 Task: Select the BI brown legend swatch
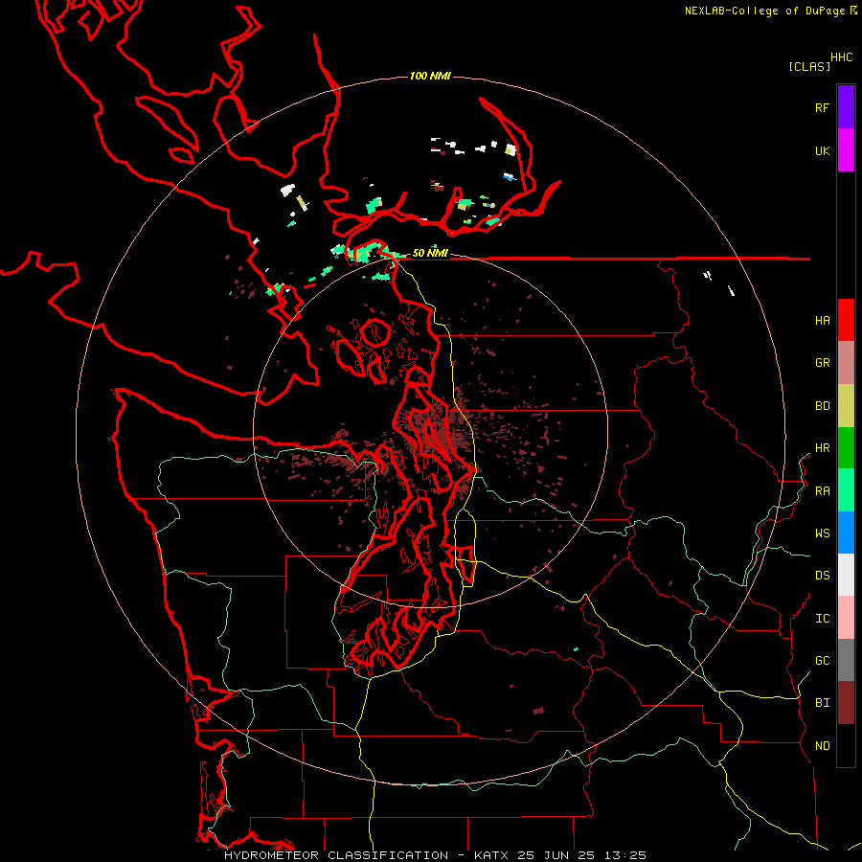click(x=846, y=703)
